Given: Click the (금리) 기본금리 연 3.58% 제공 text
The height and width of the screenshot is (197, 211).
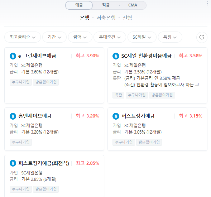Looking at the screenshot, I should (152, 78).
